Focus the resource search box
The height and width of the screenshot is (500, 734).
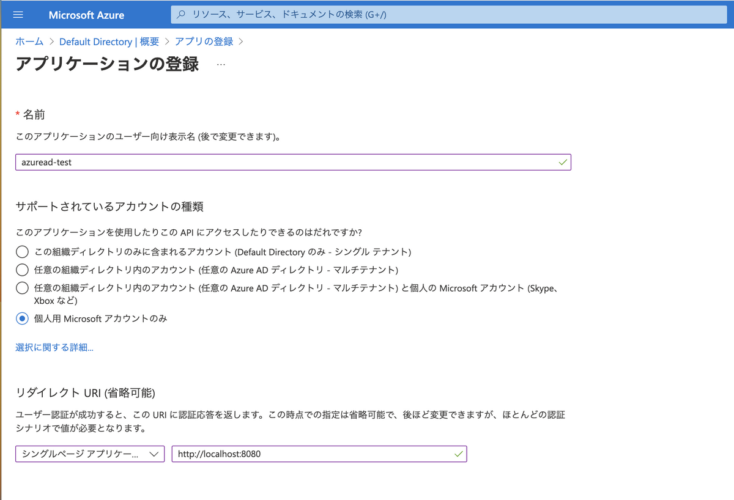point(450,14)
